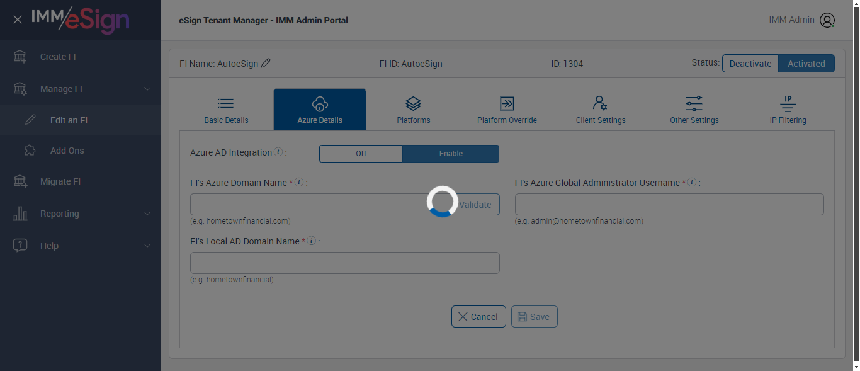This screenshot has width=860, height=371.
Task: Focus the FI's Local AD Domain Name field
Action: click(x=345, y=263)
